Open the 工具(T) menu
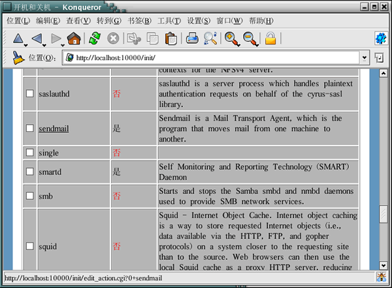 pos(169,21)
